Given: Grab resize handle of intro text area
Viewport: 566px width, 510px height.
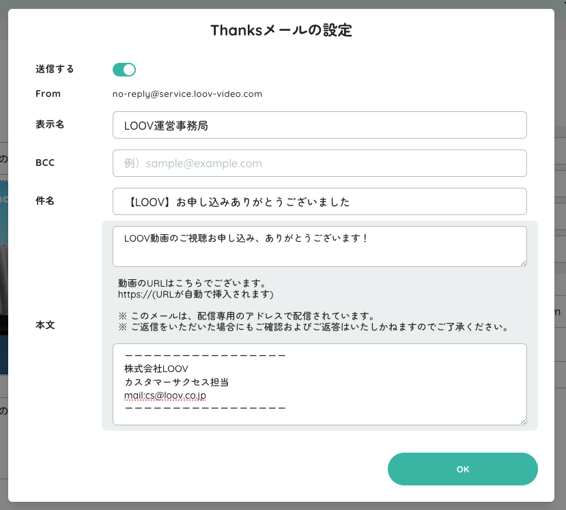Looking at the screenshot, I should point(524,263).
